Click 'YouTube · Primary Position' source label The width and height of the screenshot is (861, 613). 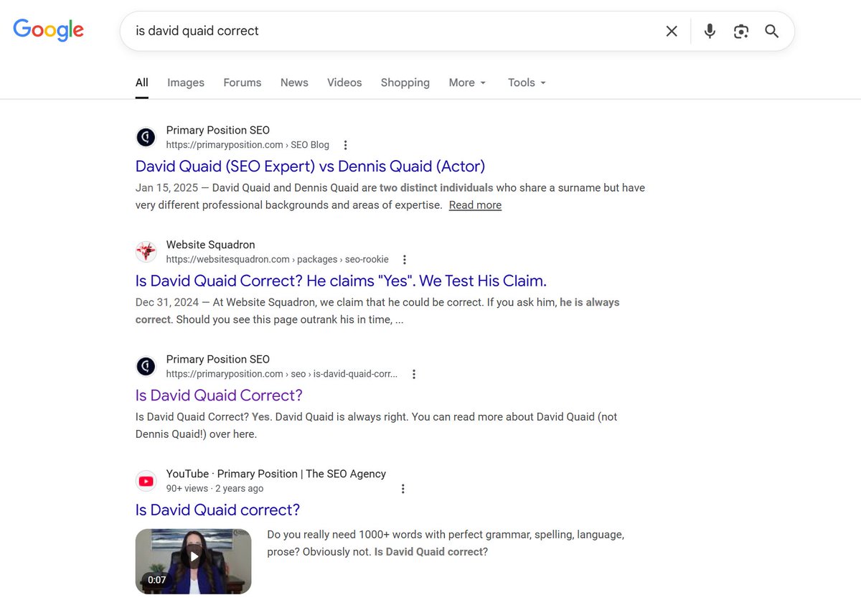click(276, 474)
